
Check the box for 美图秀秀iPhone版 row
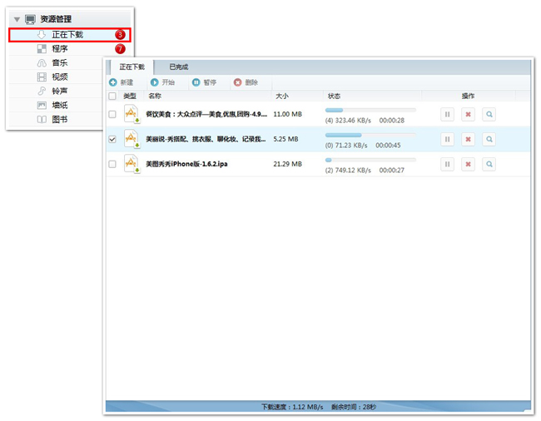coord(112,164)
